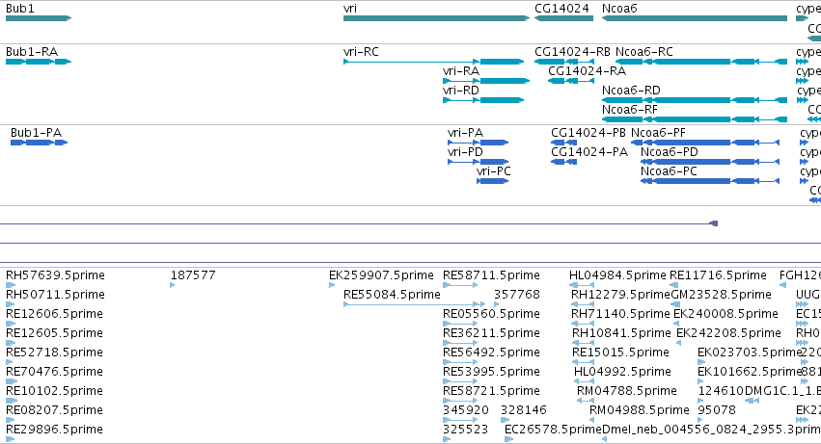Select the CG14024-PB polypeptide feature
This screenshot has width=821, height=444.
(563, 143)
